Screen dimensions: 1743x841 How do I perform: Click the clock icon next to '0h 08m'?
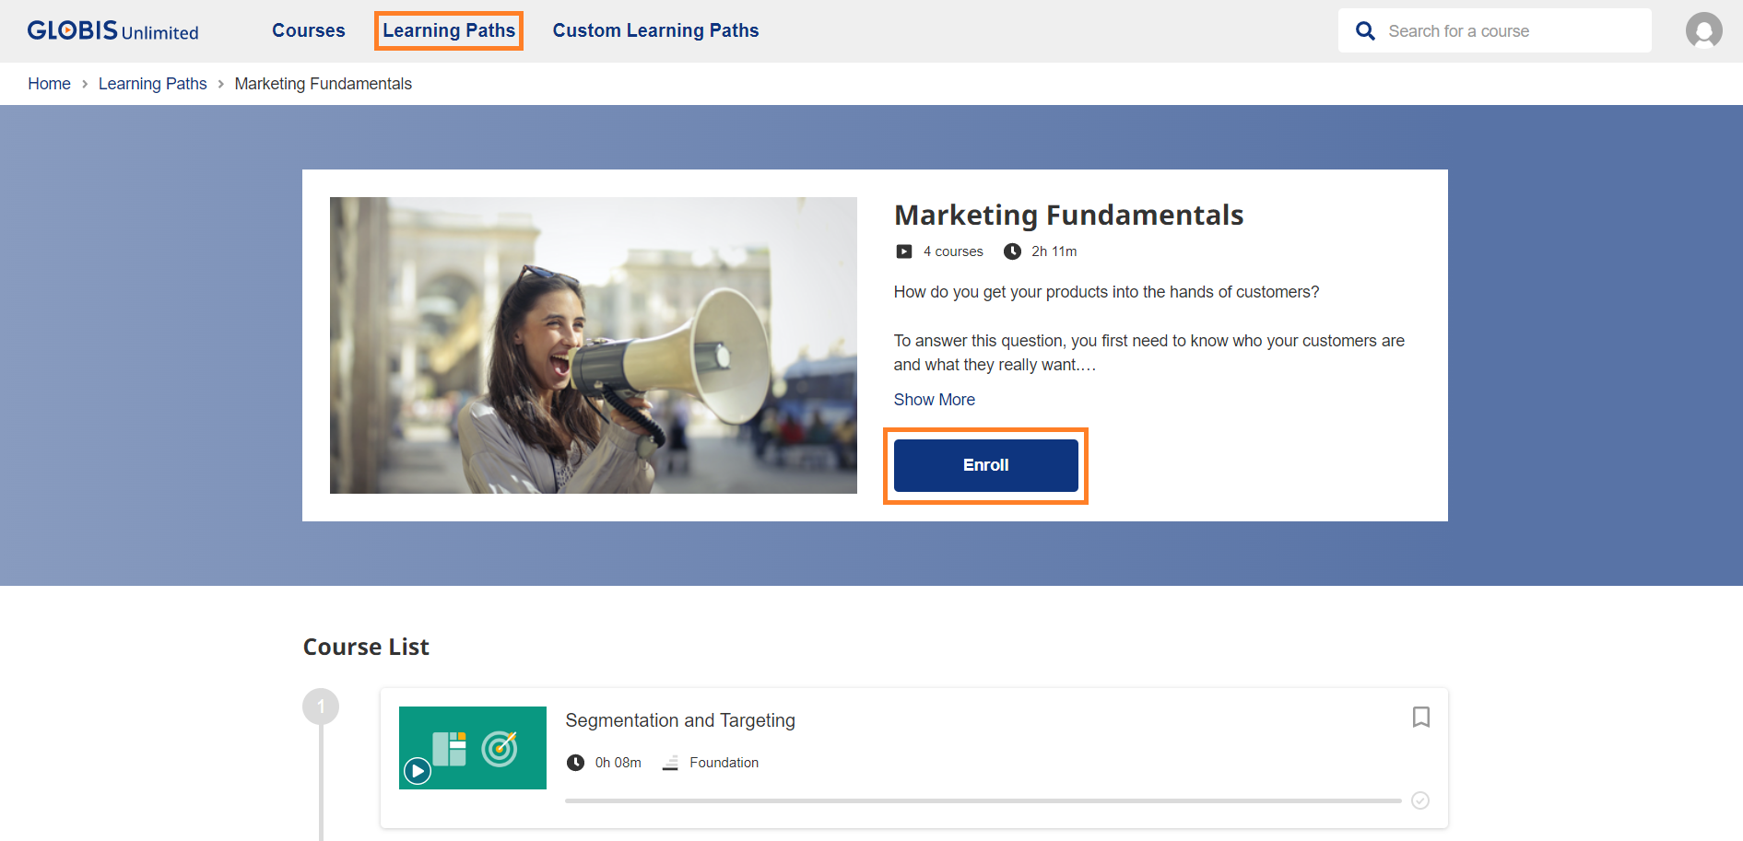(x=577, y=762)
